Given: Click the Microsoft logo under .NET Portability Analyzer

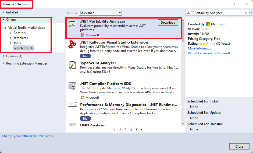Looking at the screenshot, I should (x=83, y=35).
